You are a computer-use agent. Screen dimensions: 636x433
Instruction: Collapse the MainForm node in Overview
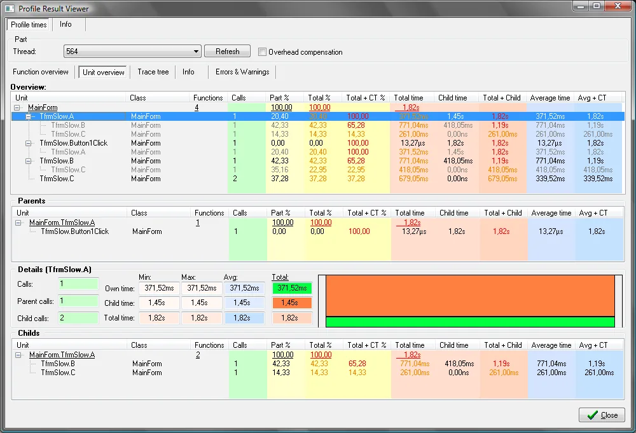pos(17,107)
